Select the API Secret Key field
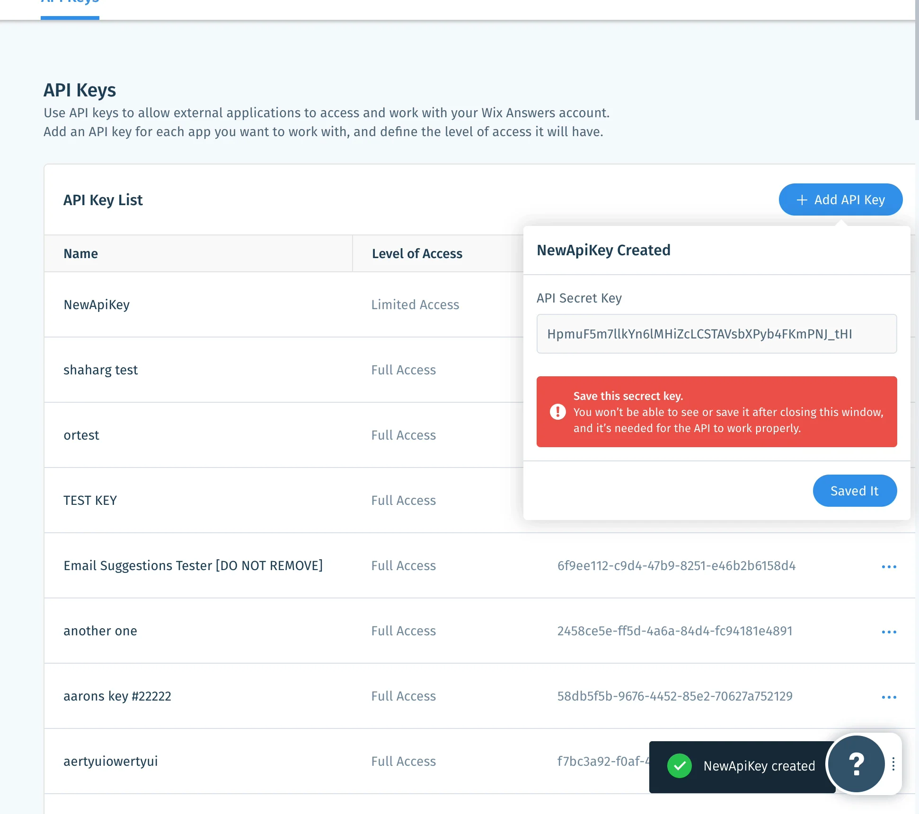The image size is (919, 814). (716, 334)
